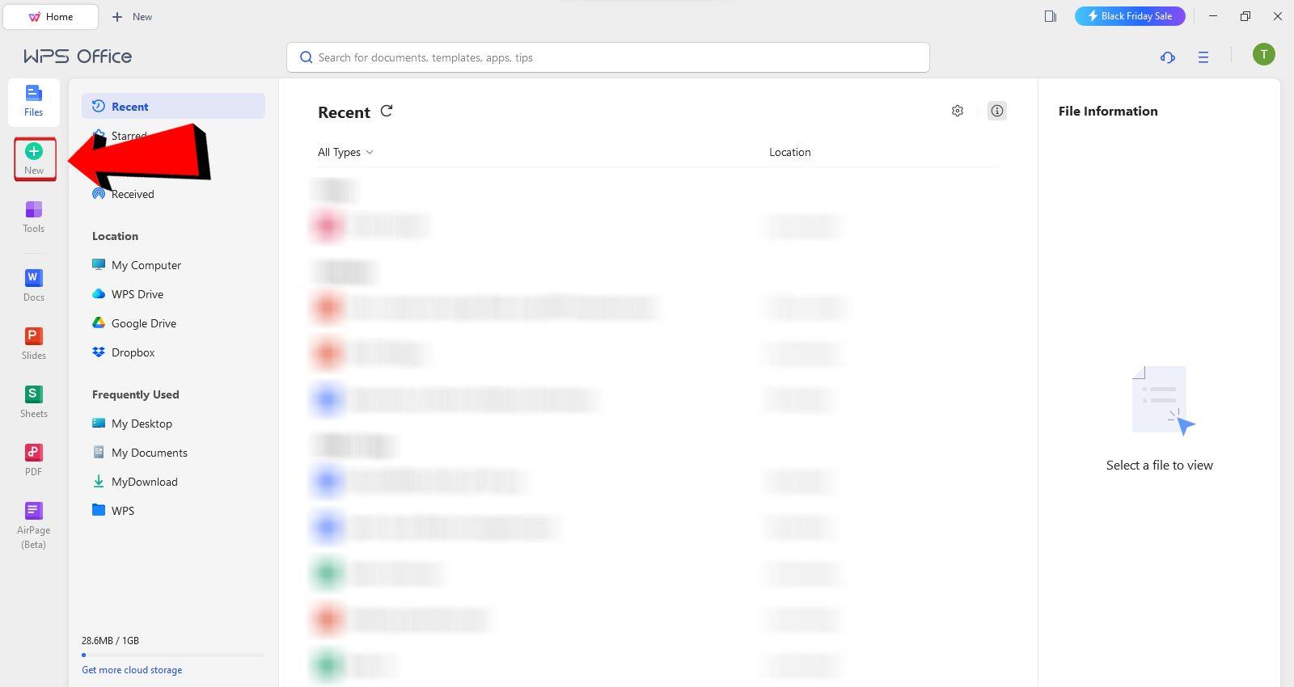Click Get more cloud storage link
Image resolution: width=1294 pixels, height=687 pixels.
click(x=132, y=670)
